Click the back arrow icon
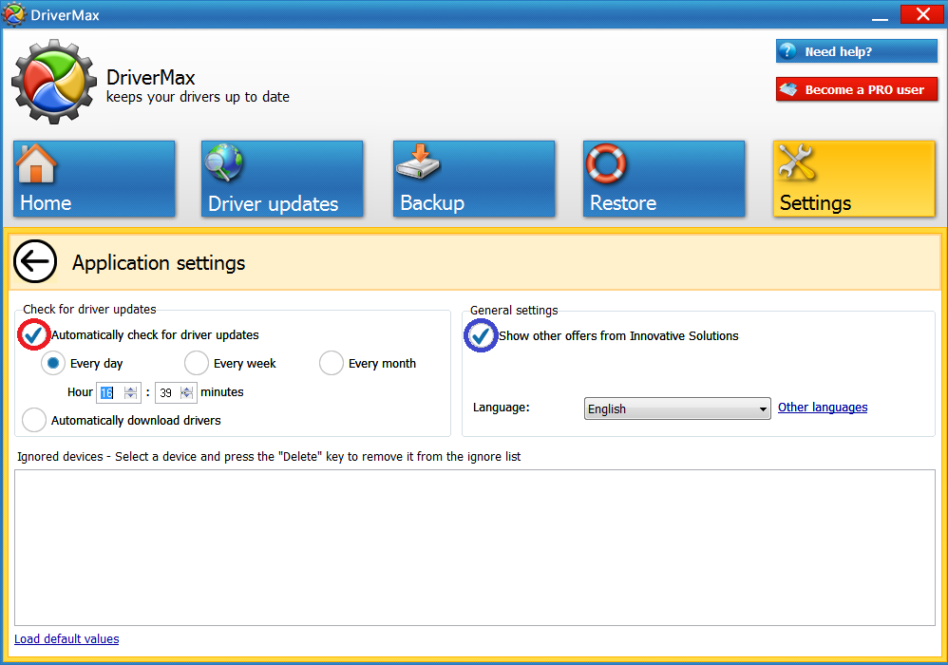Screen dimensions: 948x665 (x=35, y=262)
